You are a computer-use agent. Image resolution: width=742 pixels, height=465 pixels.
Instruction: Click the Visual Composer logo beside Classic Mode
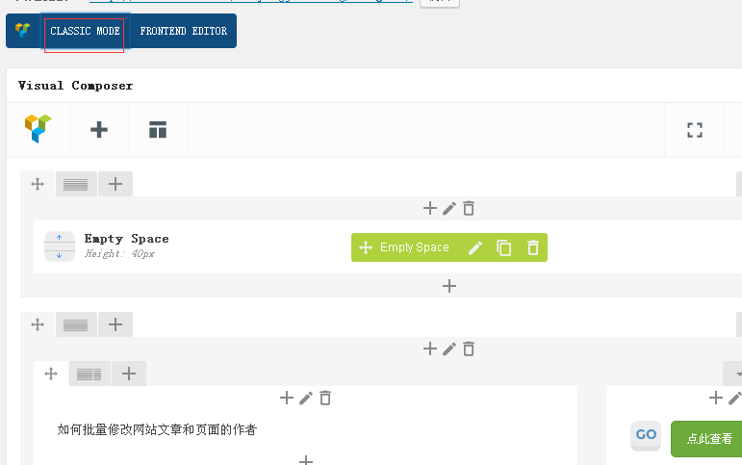(x=23, y=30)
